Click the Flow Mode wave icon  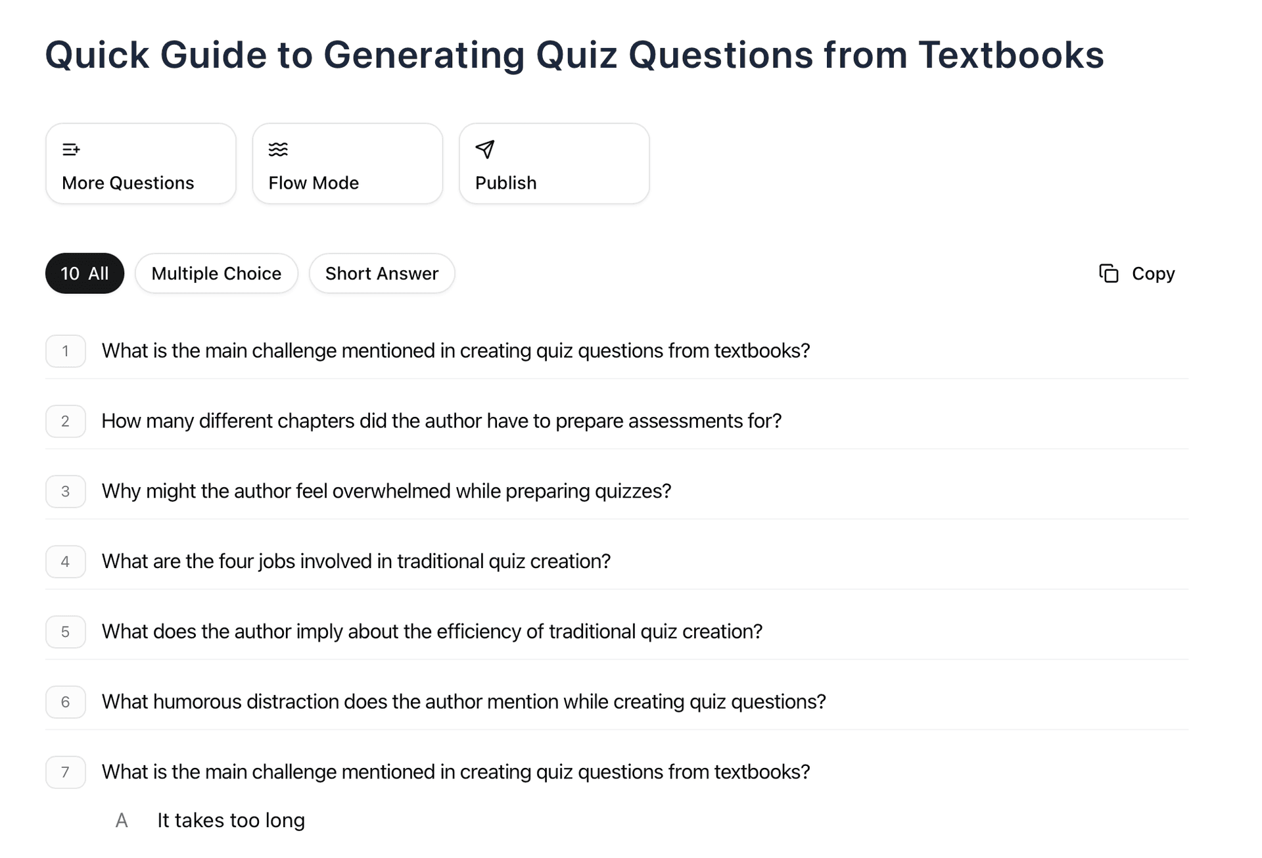point(278,149)
